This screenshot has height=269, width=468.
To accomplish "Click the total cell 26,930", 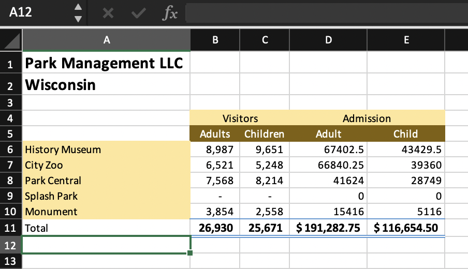I will click(215, 228).
